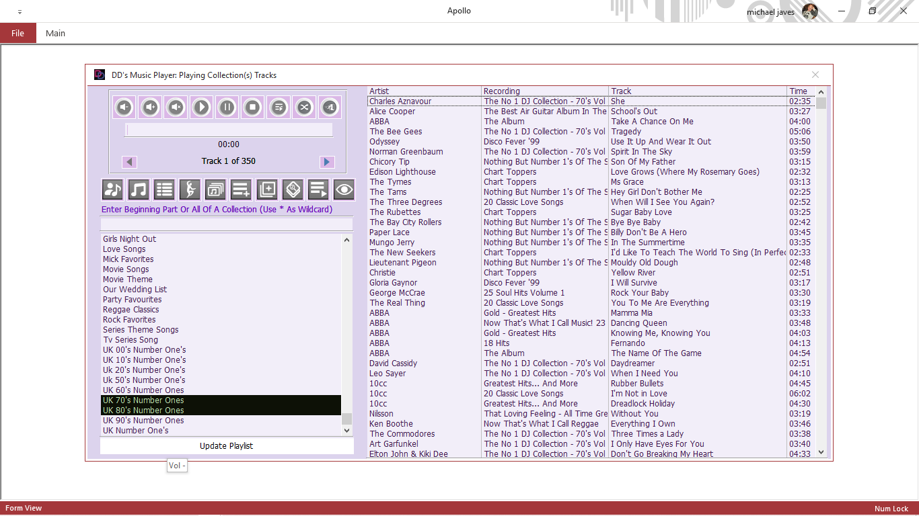Click the michael javes account name
The image size is (919, 516).
coord(770,12)
